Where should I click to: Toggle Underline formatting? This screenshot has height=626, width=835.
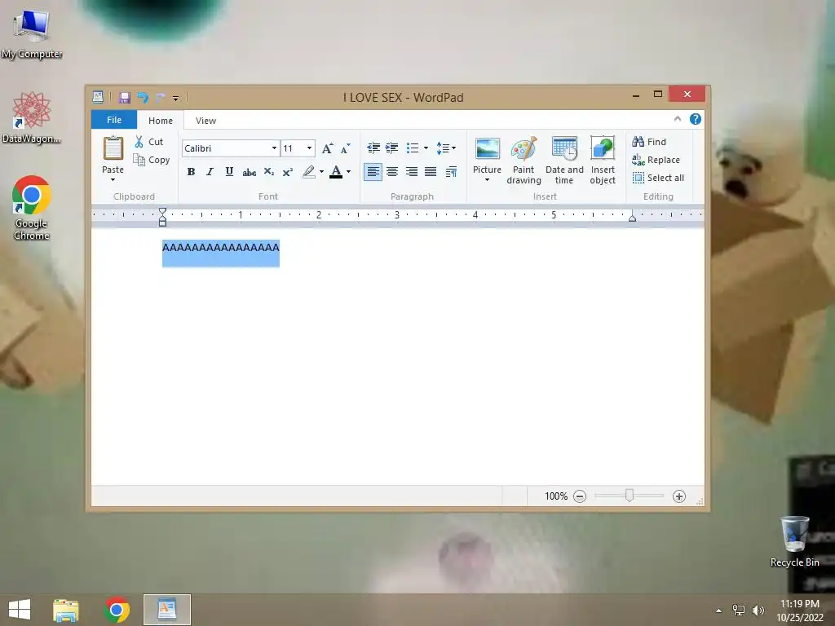pos(229,172)
